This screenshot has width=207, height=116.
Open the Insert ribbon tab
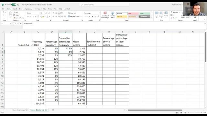click(x=15, y=9)
